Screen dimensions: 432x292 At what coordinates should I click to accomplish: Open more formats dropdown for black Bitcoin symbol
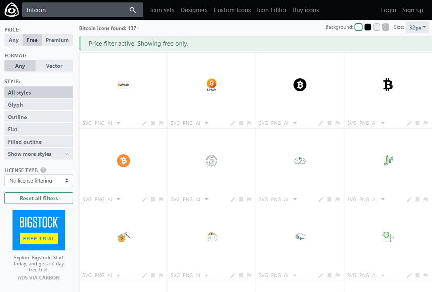click(x=383, y=123)
